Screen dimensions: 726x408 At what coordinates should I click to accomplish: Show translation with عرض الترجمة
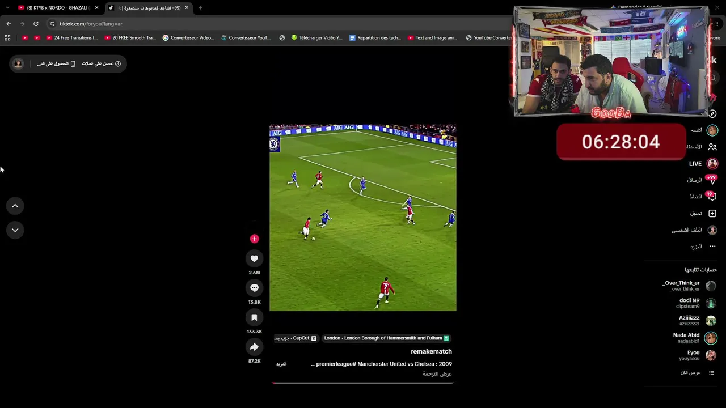[437, 374]
